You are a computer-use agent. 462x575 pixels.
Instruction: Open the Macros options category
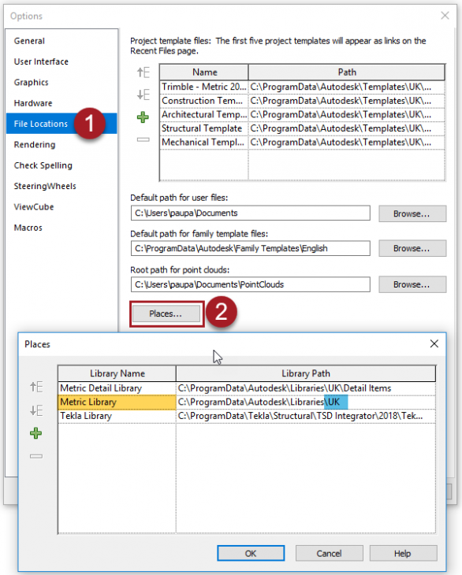point(28,228)
